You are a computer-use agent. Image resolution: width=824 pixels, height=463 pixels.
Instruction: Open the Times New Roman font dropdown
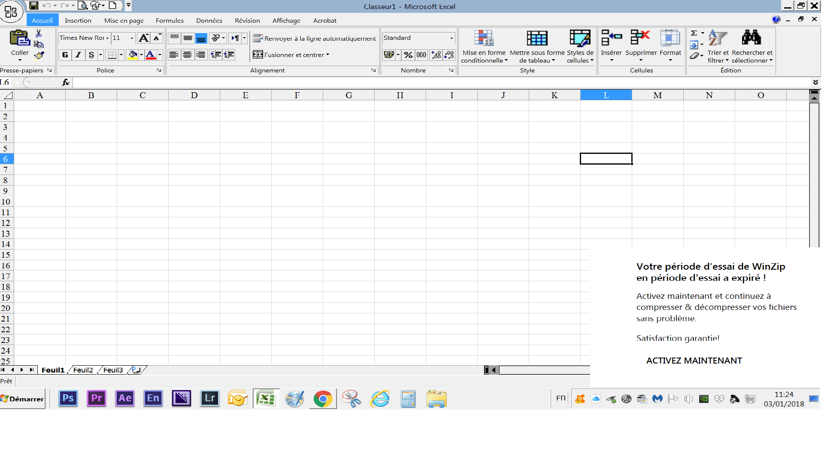[107, 38]
